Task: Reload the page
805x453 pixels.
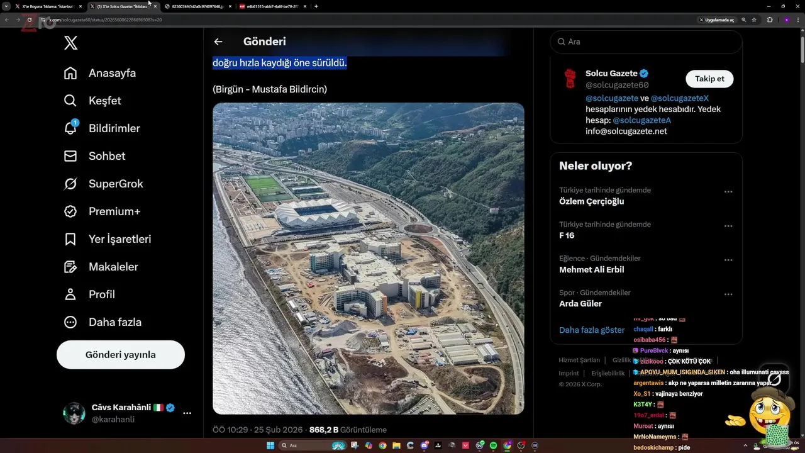Action: (29, 20)
